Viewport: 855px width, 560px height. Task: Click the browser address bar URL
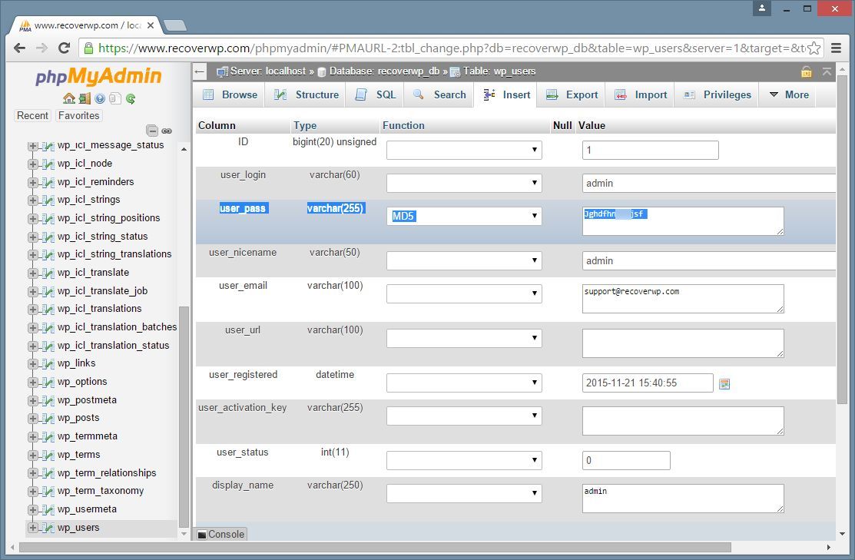[452, 48]
